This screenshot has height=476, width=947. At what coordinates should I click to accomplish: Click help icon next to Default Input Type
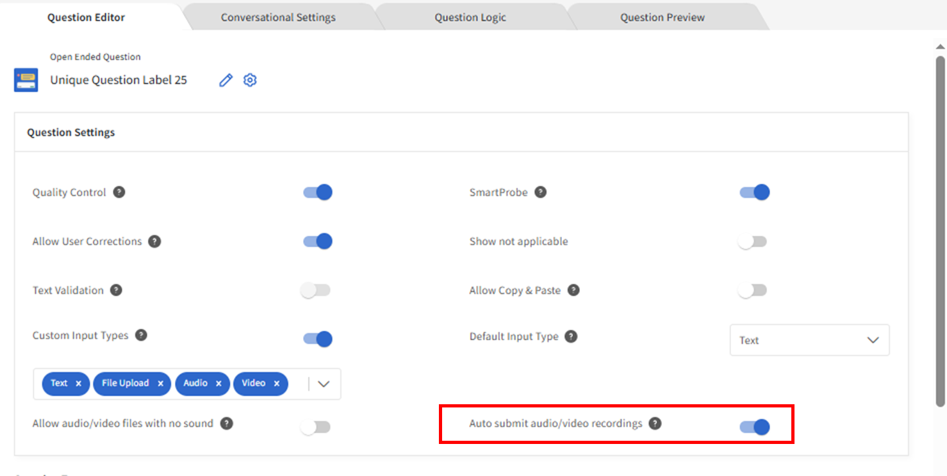(x=571, y=336)
